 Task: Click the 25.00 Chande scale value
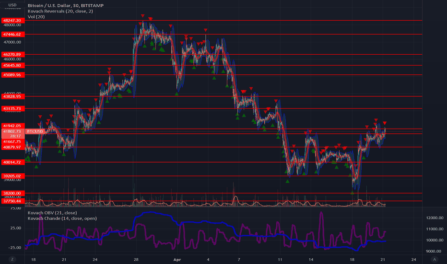[x=15, y=228]
